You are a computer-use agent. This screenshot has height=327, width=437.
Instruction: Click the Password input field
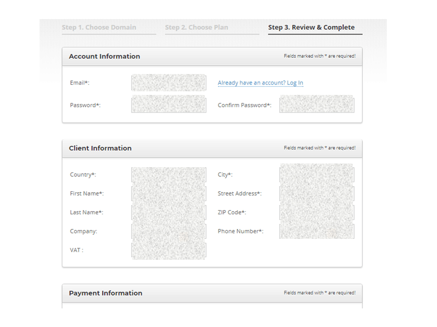pyautogui.click(x=168, y=104)
